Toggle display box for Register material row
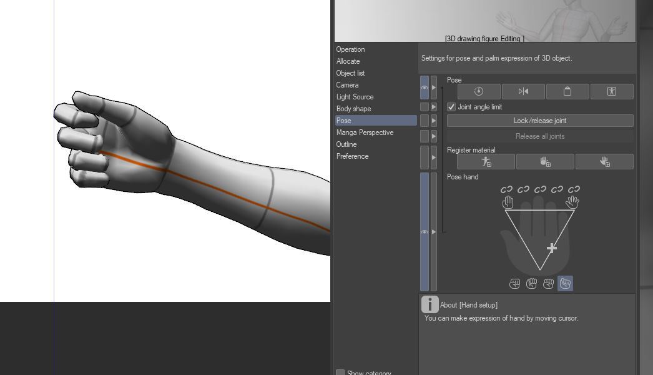Viewport: 653px width, 375px height. [425, 157]
